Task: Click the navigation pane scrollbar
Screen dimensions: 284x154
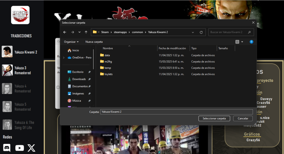Action: click(x=93, y=59)
